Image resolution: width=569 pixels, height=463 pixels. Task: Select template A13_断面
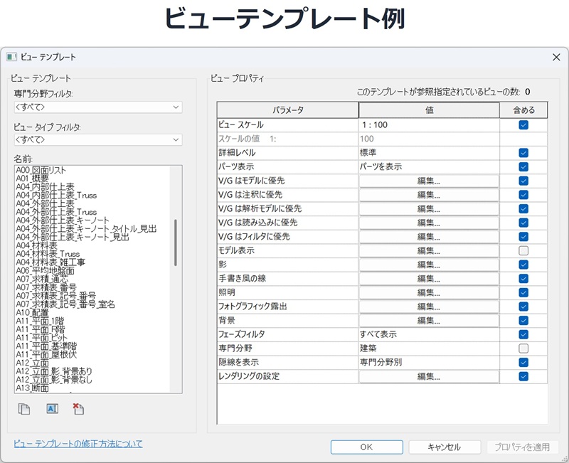[x=32, y=388]
